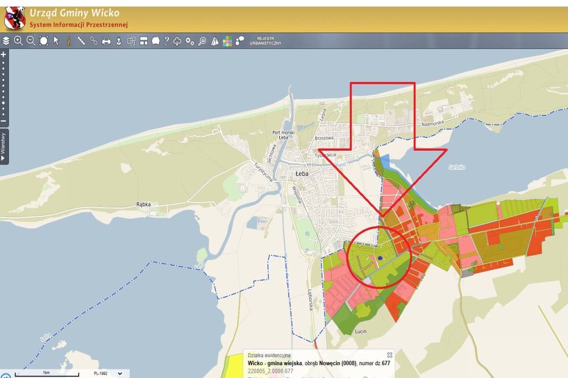This screenshot has height=378, width=568.
Task: Activate the orange info identify tool
Action: click(x=69, y=41)
